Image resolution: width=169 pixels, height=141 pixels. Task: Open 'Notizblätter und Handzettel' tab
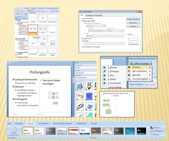94,15
